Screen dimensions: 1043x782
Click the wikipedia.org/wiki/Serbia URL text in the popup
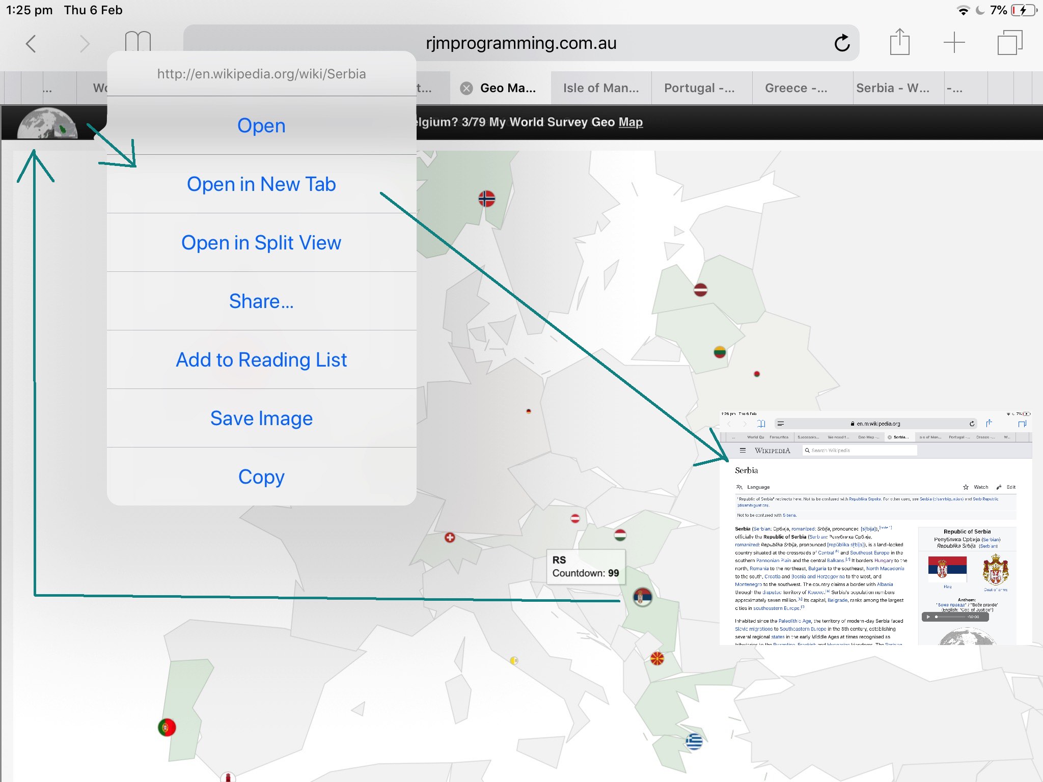click(x=261, y=74)
